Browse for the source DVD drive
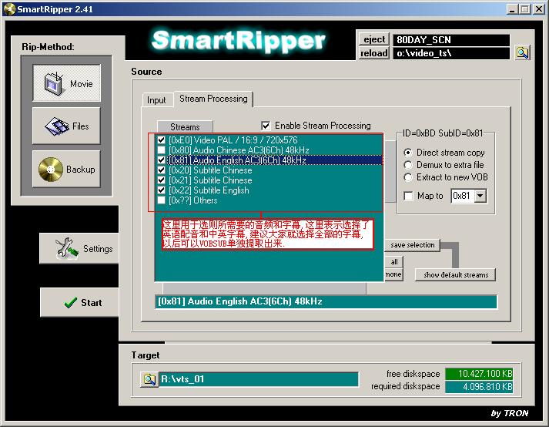 coord(522,53)
